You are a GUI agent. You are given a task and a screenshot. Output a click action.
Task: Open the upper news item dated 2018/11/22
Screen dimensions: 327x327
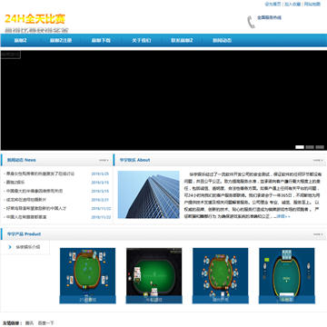[x=36, y=208]
